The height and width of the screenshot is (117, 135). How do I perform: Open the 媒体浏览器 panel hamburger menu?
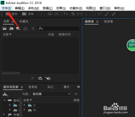coord(22,87)
